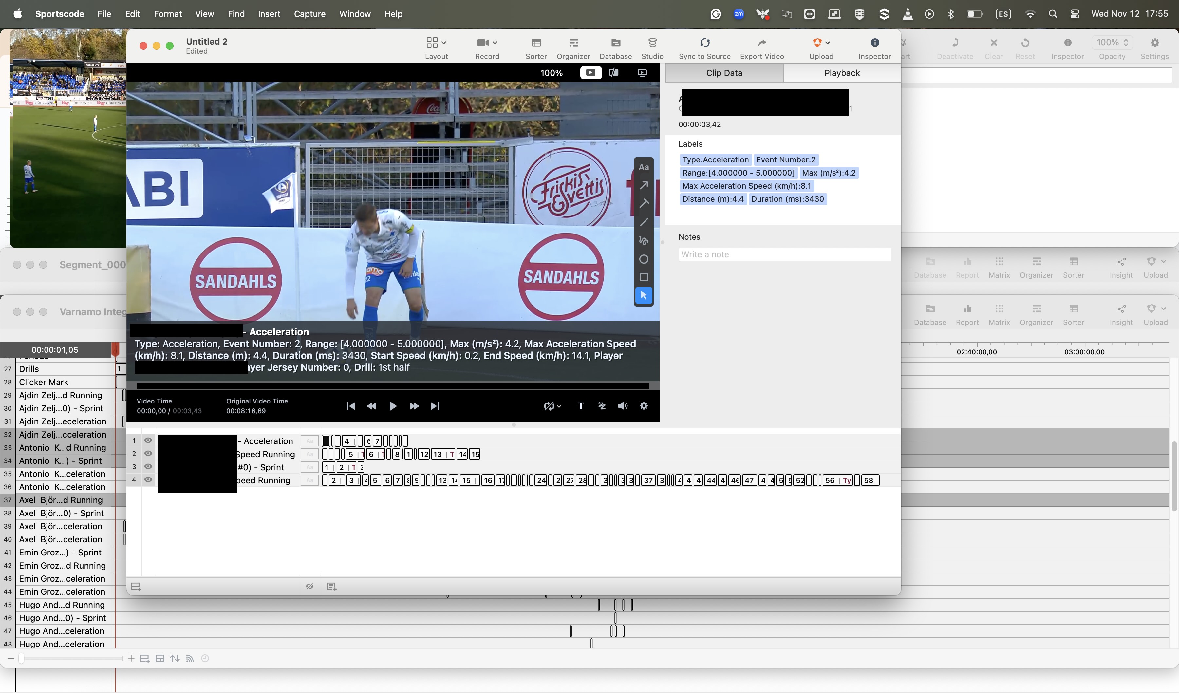The height and width of the screenshot is (693, 1179).
Task: Select instance 58 in row 4
Action: coord(870,480)
